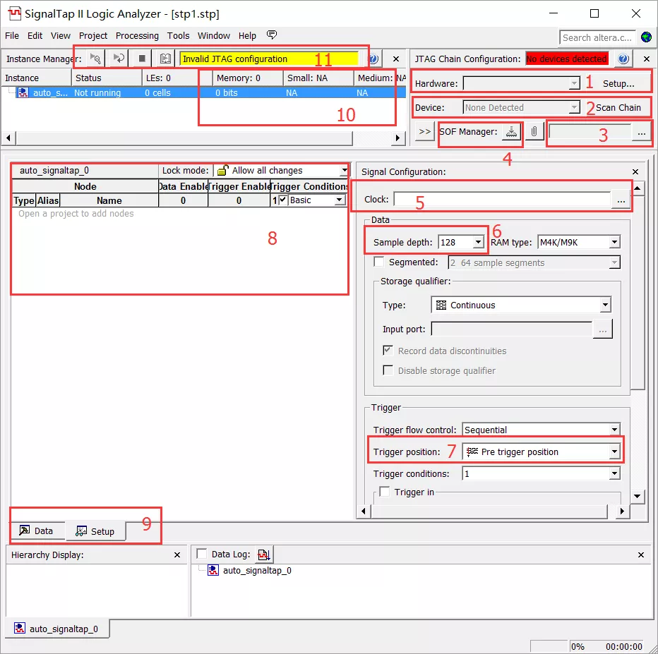658x654 pixels.
Task: Open JTAG Chain Configuration help icon
Action: (623, 59)
